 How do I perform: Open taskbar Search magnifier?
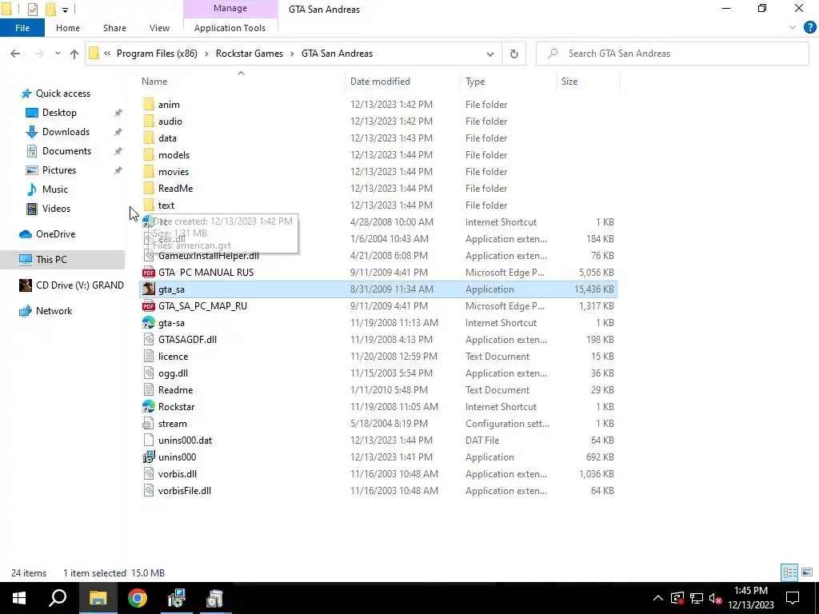point(58,598)
